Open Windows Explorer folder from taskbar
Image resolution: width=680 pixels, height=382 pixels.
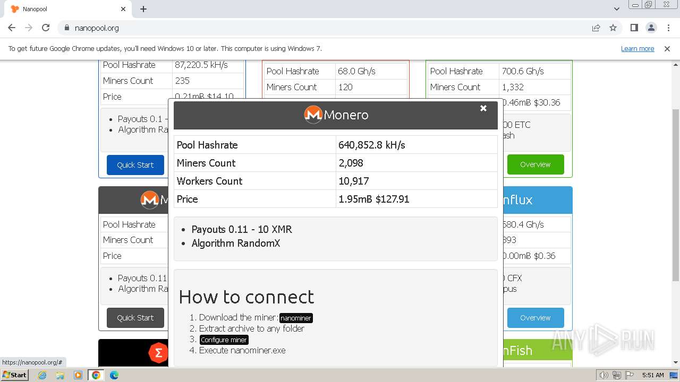(60, 375)
